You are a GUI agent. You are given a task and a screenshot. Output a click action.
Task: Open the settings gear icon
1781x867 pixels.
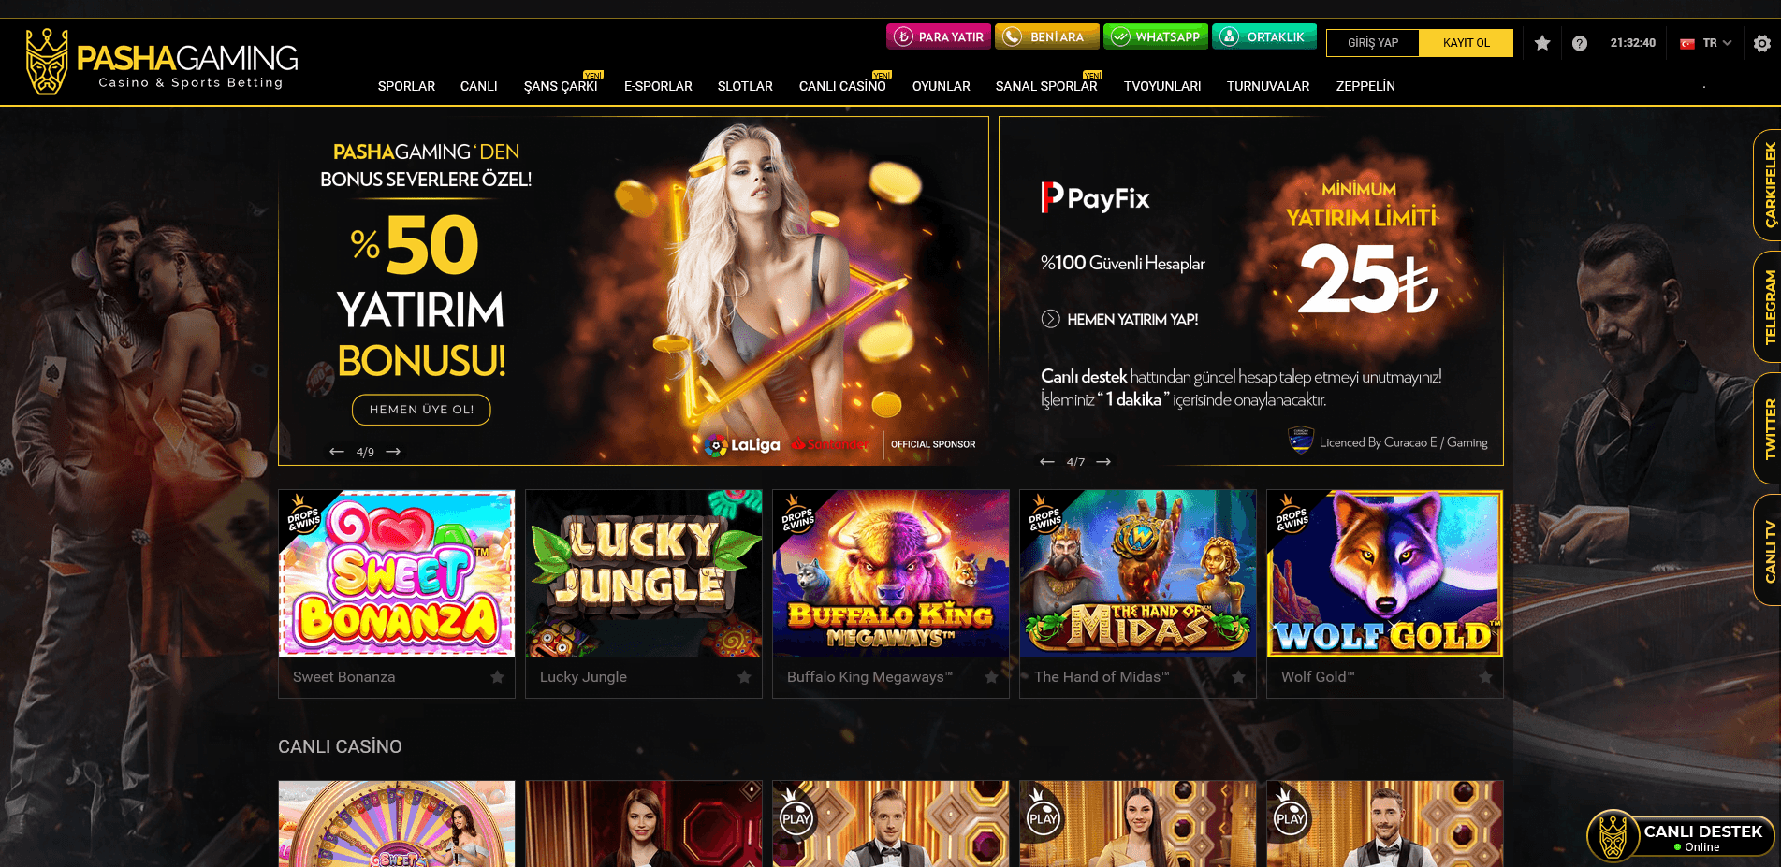(1762, 43)
